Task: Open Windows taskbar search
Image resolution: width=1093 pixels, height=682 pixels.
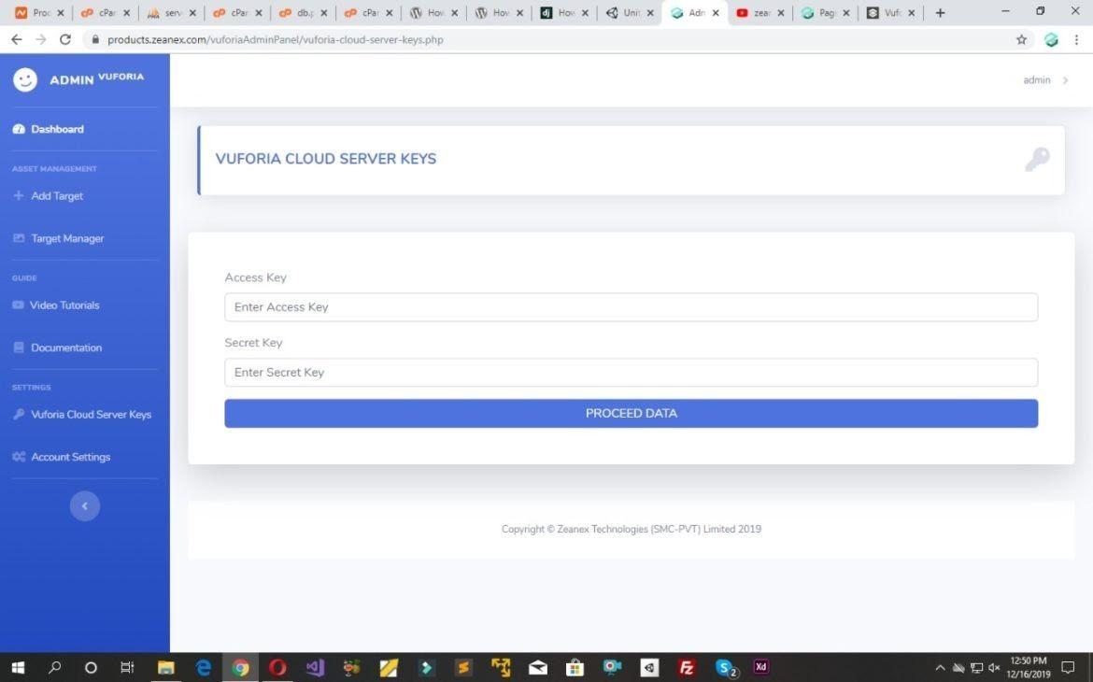Action: [54, 667]
